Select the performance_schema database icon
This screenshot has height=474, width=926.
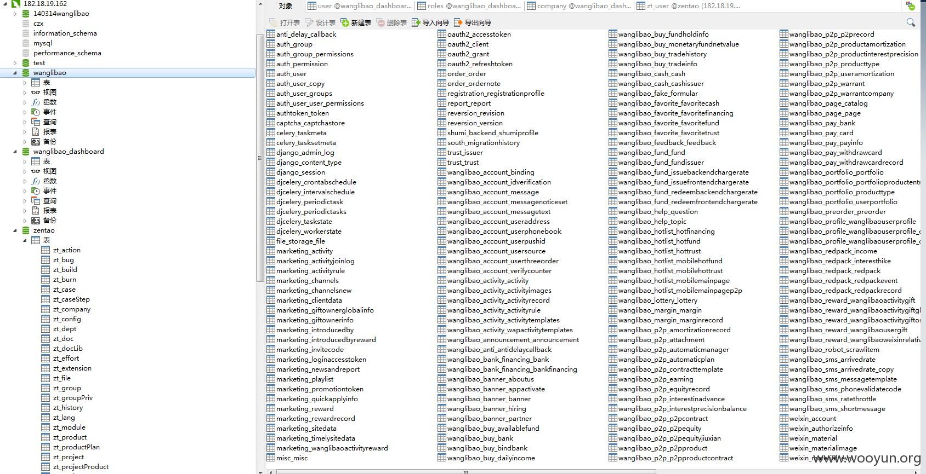[26, 53]
